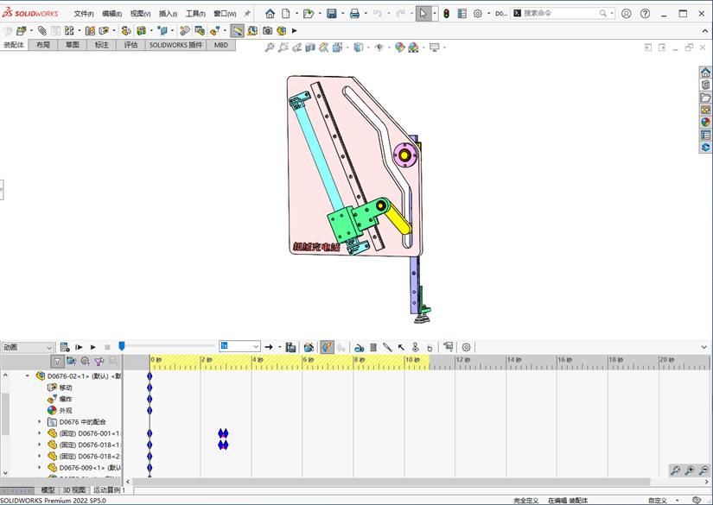Toggle the Filter Selected button
Viewport: 713px width, 505px height.
coord(99,362)
